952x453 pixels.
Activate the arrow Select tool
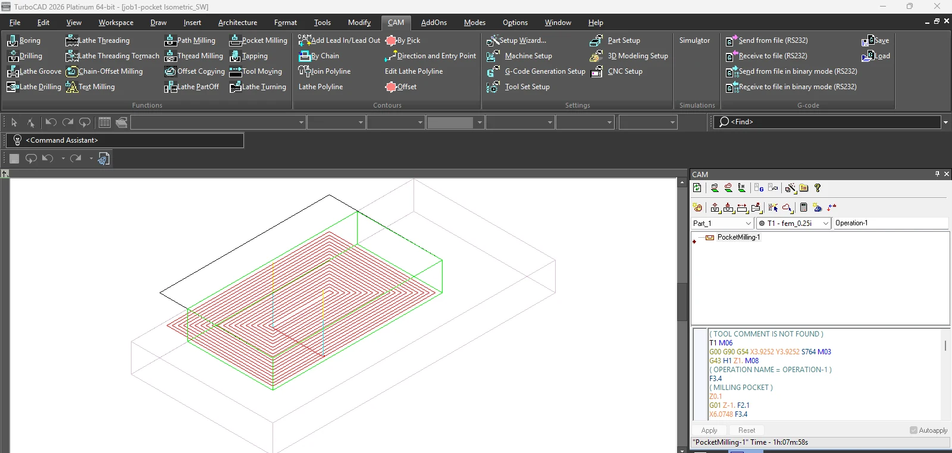[x=14, y=122]
